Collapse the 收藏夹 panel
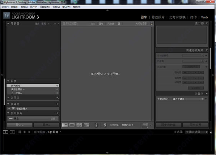 [x=8, y=104]
